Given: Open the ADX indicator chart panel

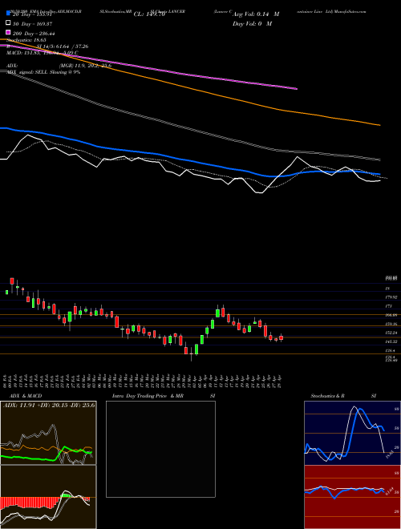Looking at the screenshot, I should click(x=48, y=433).
